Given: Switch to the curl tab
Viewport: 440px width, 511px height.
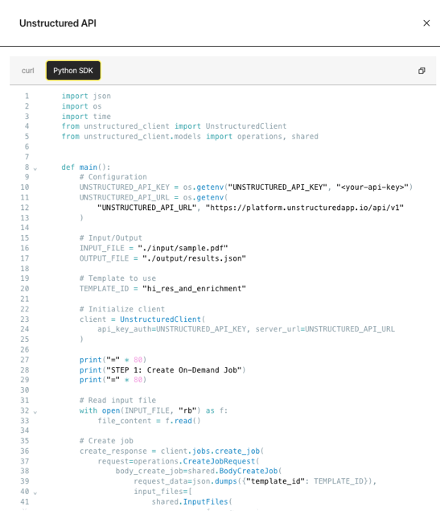Looking at the screenshot, I should pos(27,71).
